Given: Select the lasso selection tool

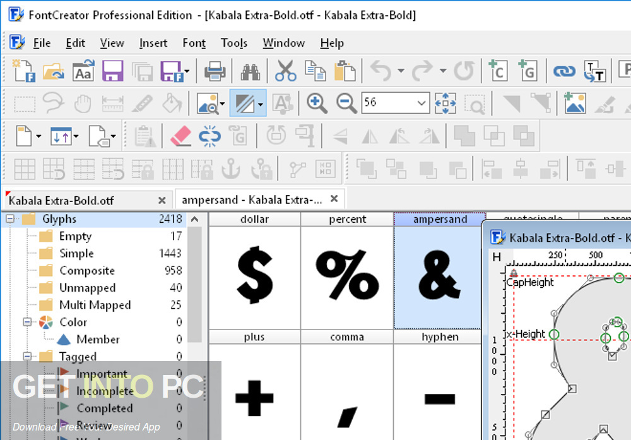Looking at the screenshot, I should 54,103.
